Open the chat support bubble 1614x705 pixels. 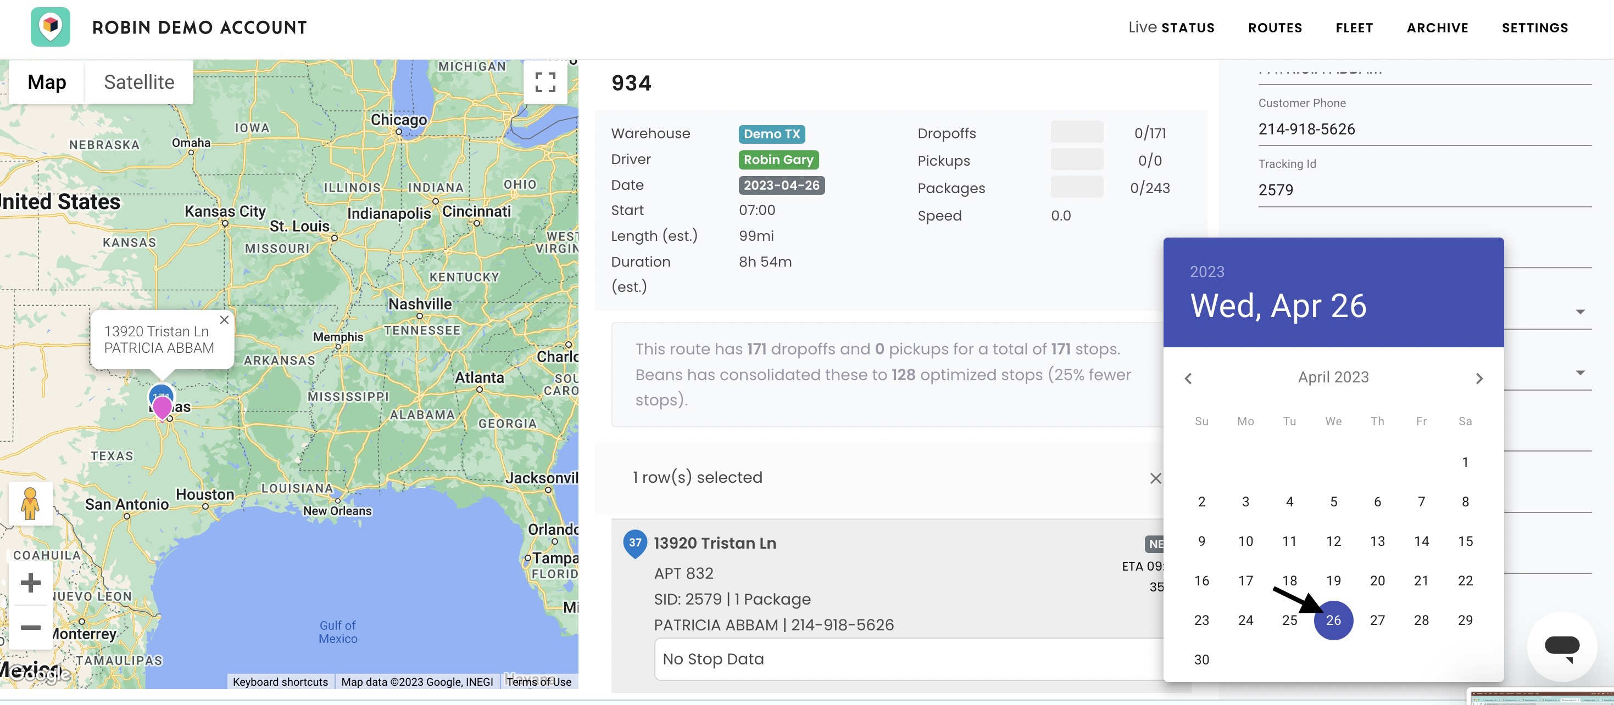click(1561, 647)
